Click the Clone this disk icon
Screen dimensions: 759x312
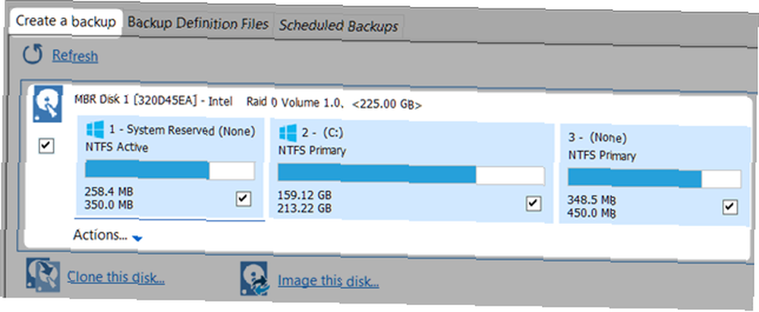coord(43,275)
